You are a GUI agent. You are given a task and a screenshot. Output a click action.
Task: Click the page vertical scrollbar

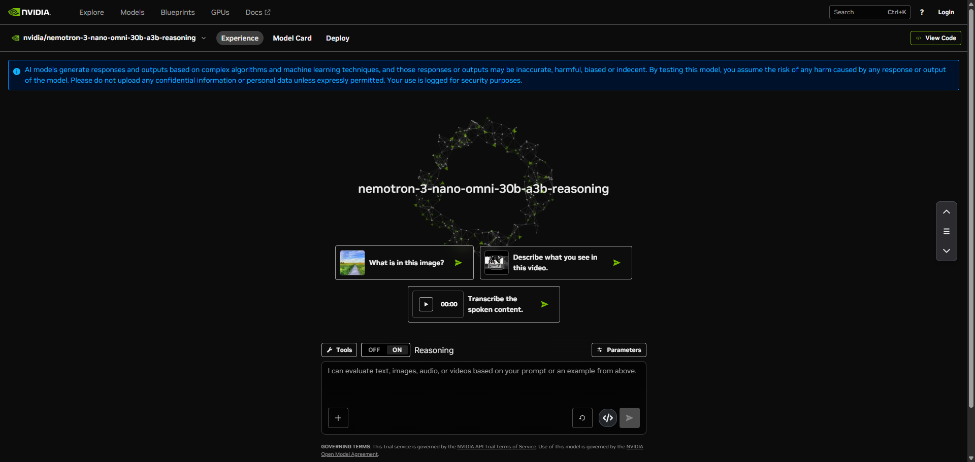click(x=971, y=203)
